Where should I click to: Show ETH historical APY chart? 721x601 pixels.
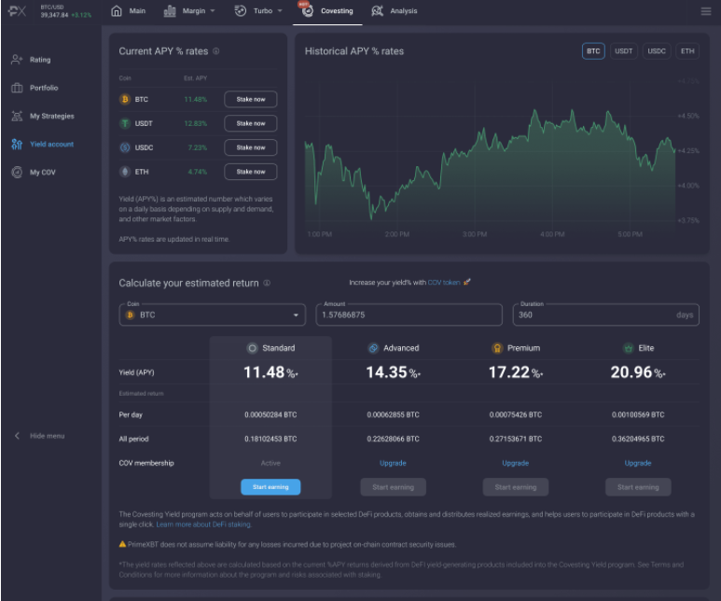pyautogui.click(x=687, y=51)
